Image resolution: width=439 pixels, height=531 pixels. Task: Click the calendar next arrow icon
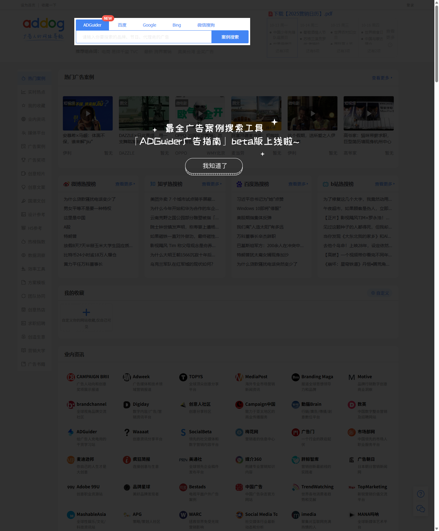(x=390, y=45)
